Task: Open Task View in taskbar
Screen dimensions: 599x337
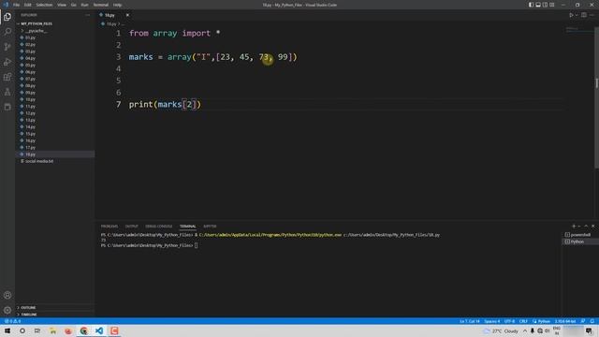Action: 37,330
